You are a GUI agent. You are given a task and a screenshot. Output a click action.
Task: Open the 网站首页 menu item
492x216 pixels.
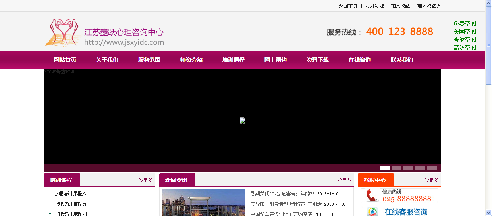(x=65, y=60)
